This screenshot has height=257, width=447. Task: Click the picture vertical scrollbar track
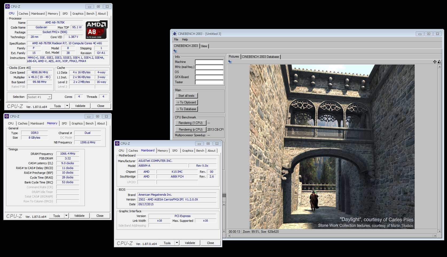[440, 149]
